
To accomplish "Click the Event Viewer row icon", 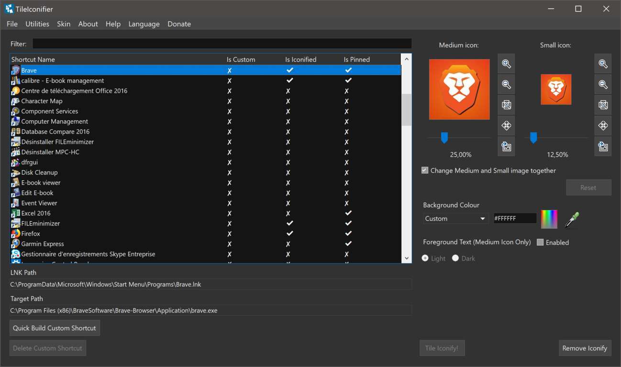I will click(15, 203).
